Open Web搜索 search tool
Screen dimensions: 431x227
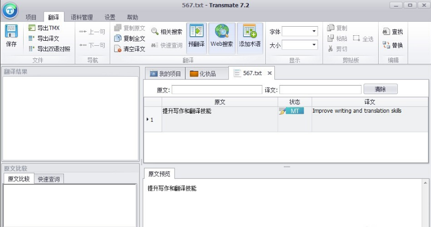pos(222,36)
